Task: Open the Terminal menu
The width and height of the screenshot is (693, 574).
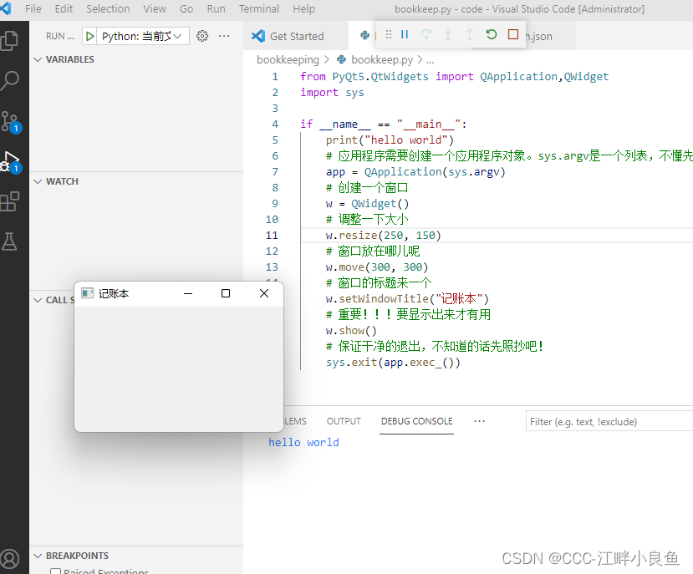Action: click(259, 9)
